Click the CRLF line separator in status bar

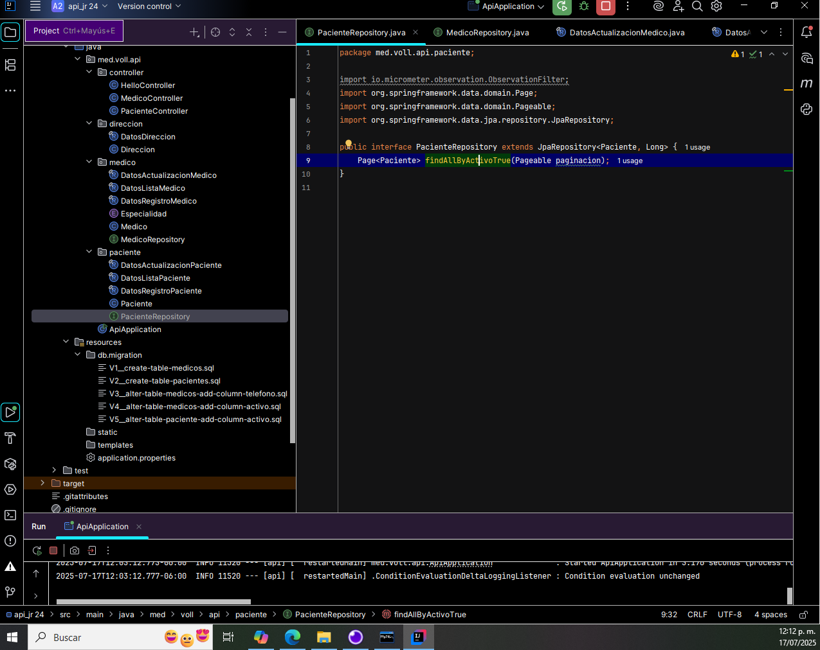697,615
